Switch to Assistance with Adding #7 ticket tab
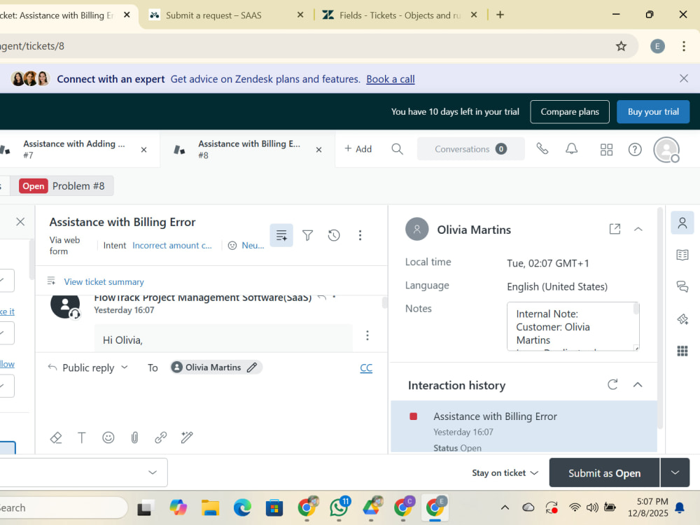Screen dimensions: 700x525 click(73, 149)
